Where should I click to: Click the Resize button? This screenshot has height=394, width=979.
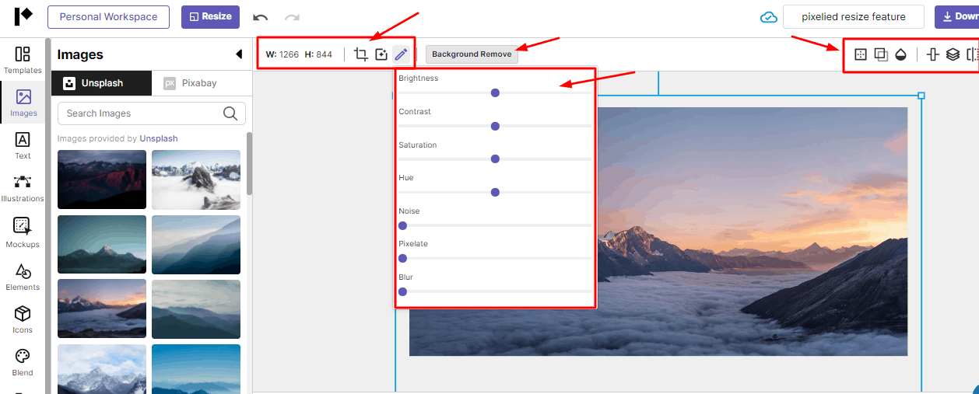click(x=210, y=17)
